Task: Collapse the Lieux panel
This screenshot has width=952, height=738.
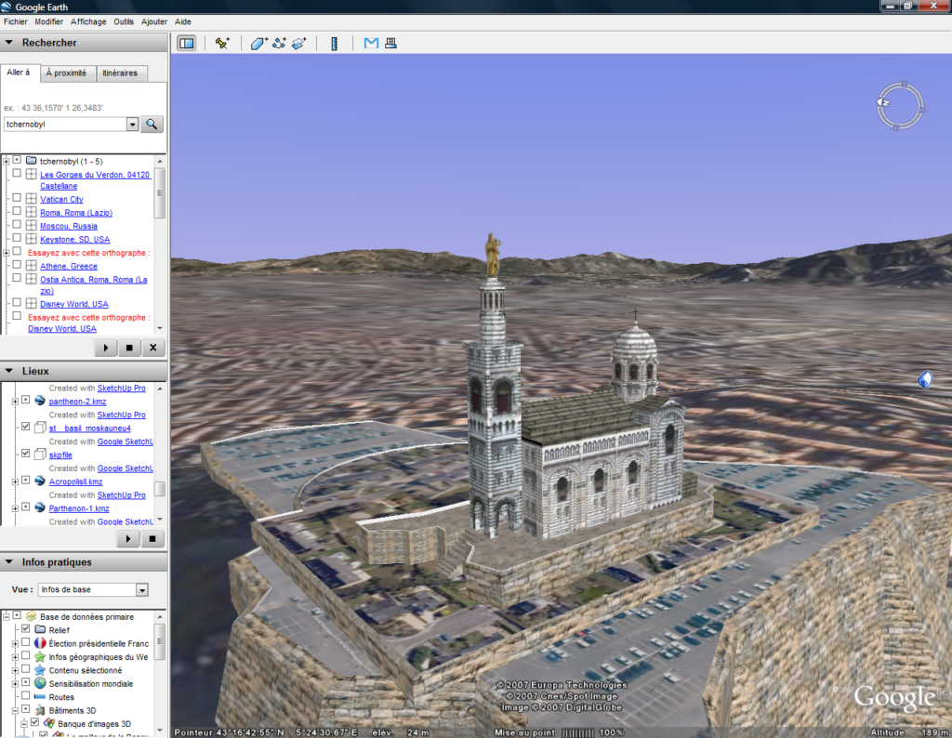Action: pyautogui.click(x=9, y=370)
